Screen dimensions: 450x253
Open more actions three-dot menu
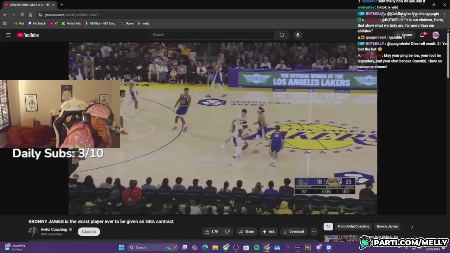[314, 232]
